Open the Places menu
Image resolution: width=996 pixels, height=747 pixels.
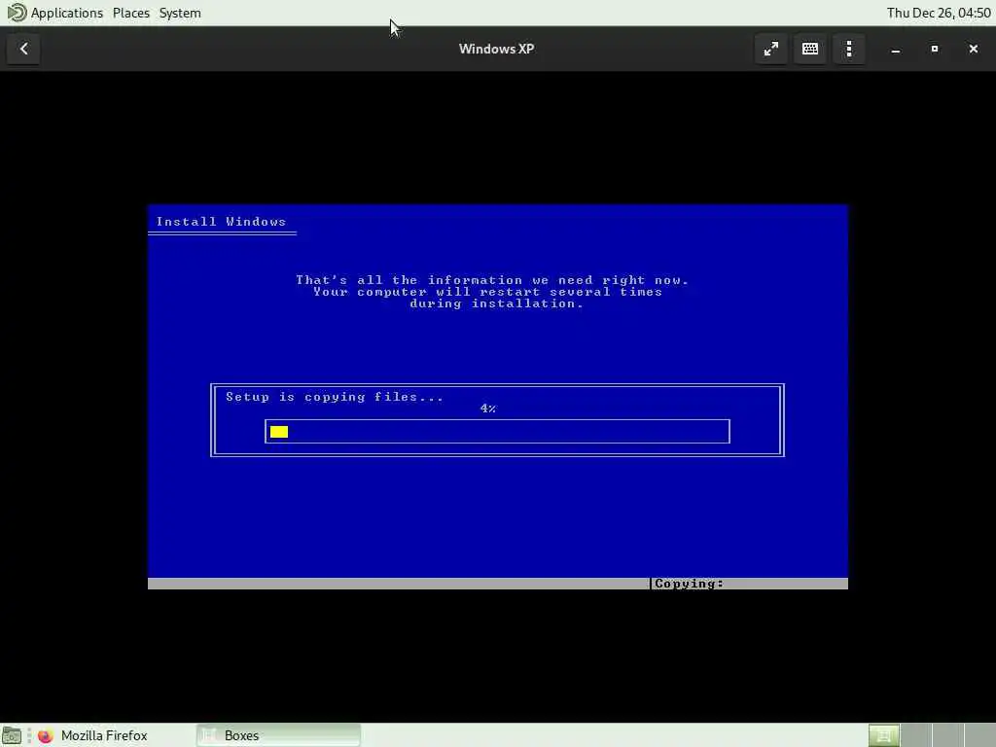[x=131, y=13]
